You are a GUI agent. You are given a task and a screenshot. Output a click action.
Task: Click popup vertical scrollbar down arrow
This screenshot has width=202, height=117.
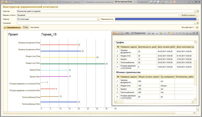click(x=195, y=99)
